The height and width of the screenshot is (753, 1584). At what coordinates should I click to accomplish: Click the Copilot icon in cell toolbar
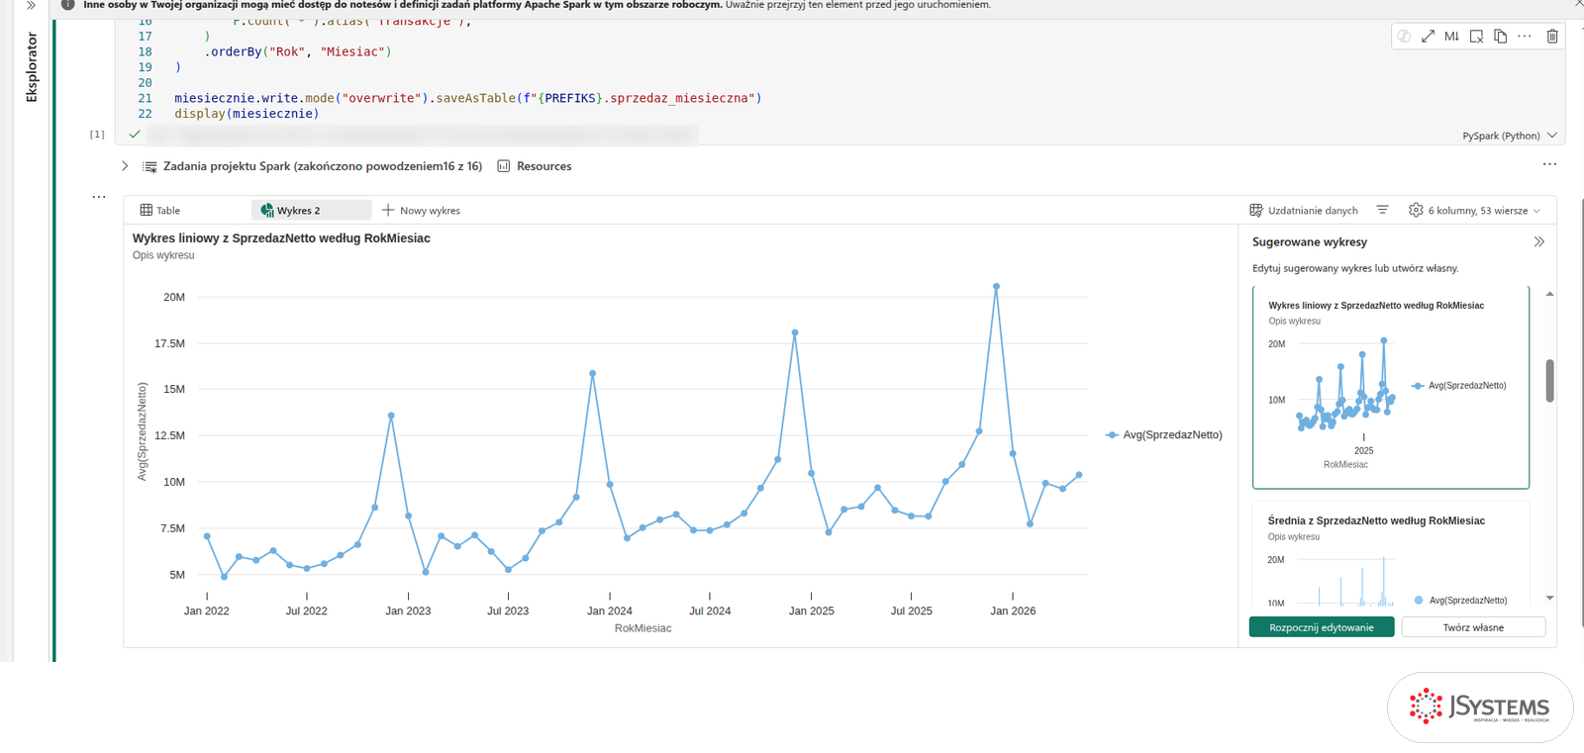coord(1404,37)
